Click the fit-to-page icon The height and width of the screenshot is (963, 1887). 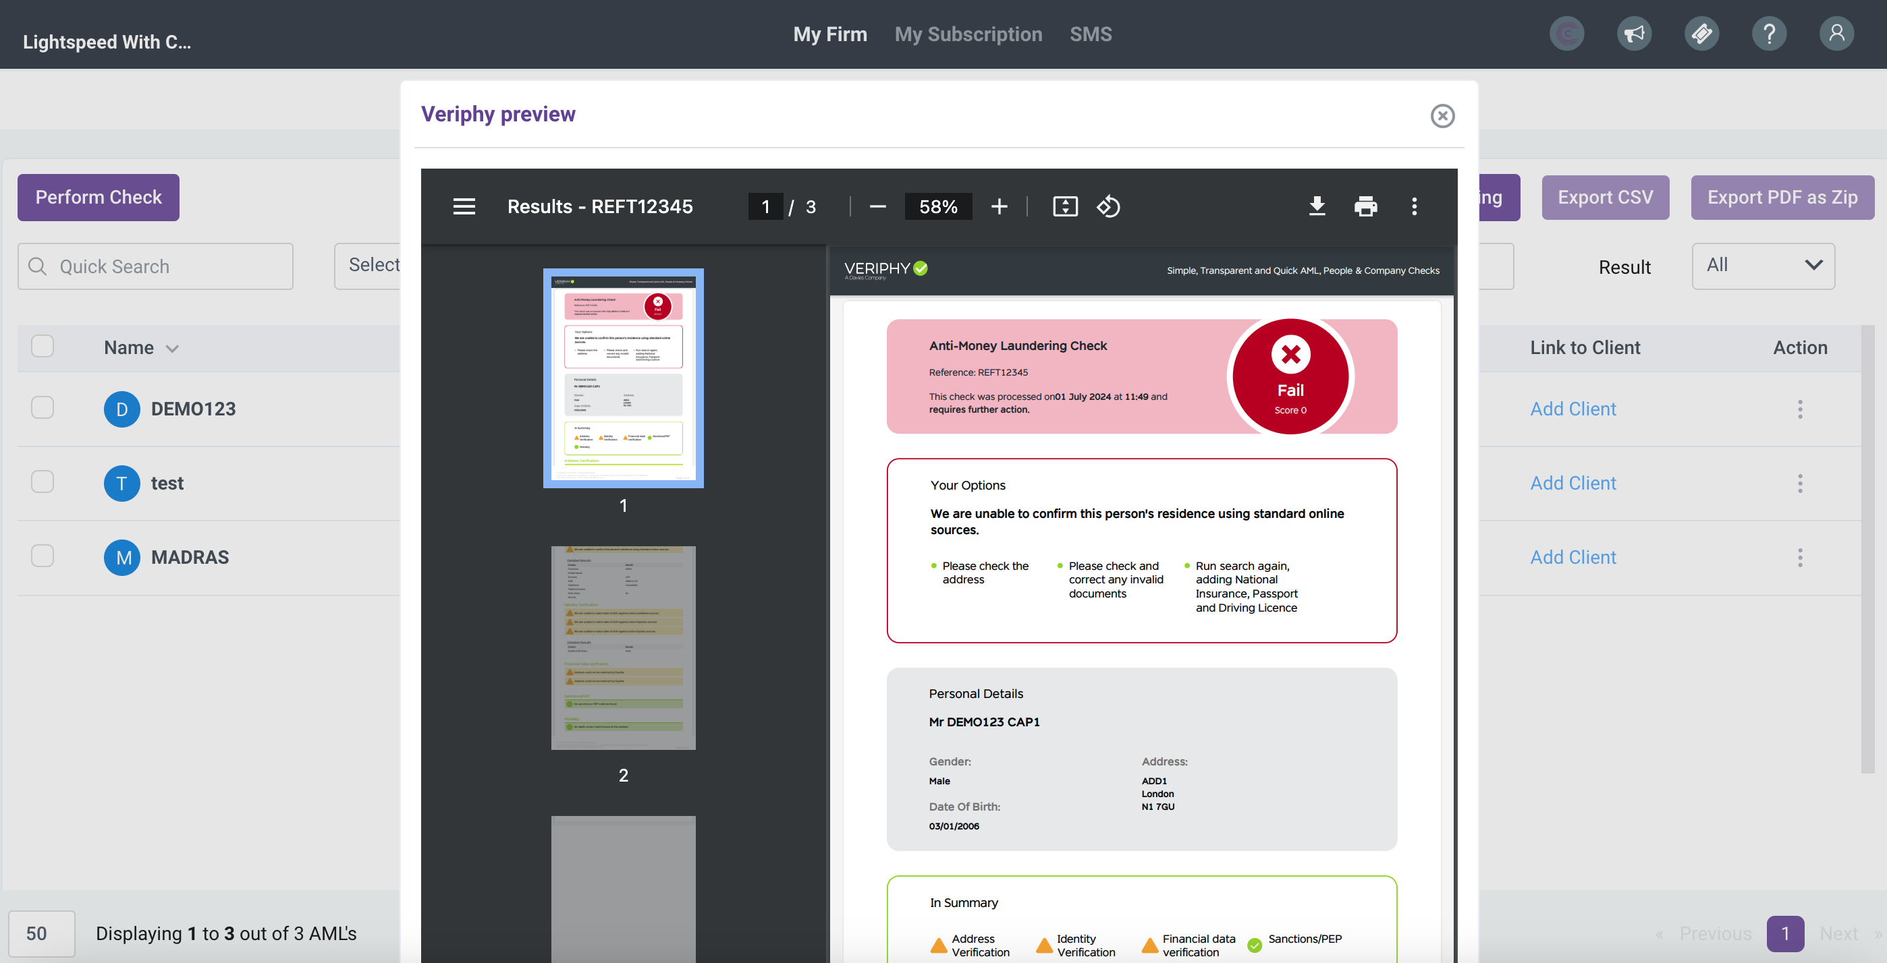(x=1064, y=206)
